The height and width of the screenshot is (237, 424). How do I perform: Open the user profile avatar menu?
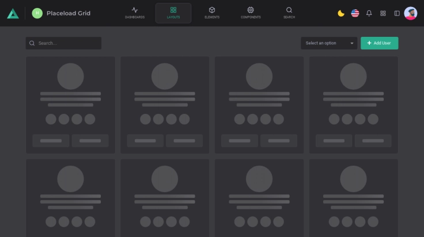(411, 13)
